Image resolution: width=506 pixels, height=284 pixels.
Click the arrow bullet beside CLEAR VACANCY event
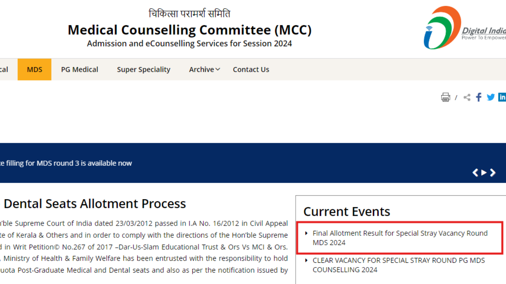tap(306, 260)
